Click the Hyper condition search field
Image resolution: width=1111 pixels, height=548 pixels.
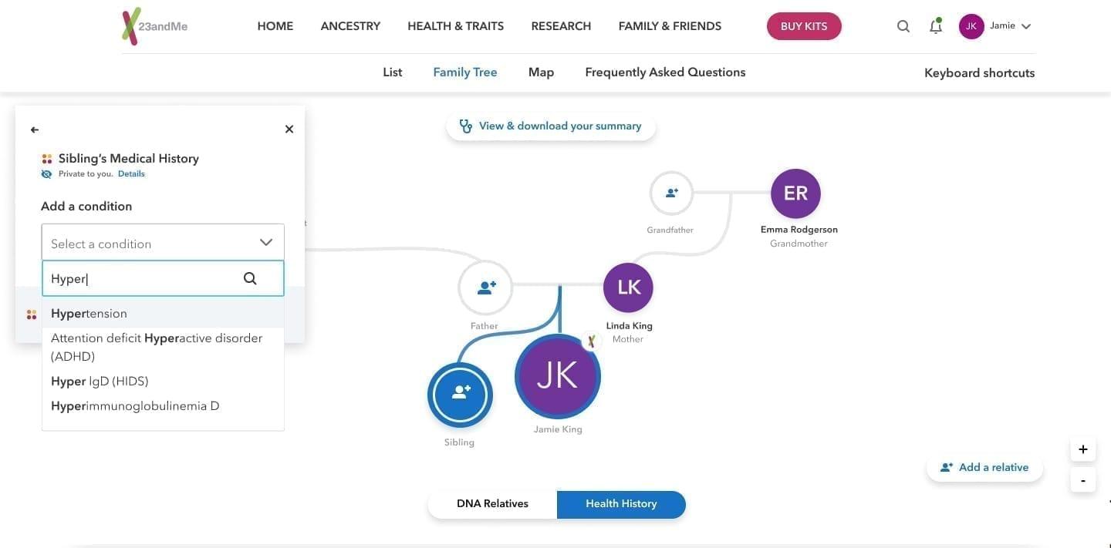[x=163, y=278]
